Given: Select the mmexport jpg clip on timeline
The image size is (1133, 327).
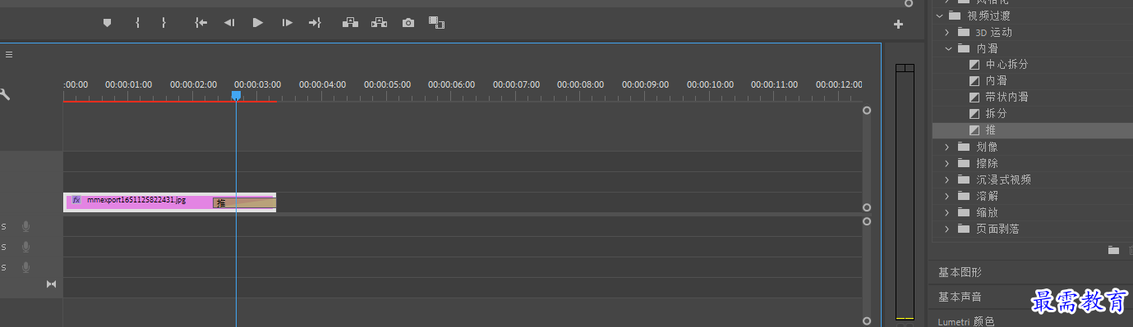Looking at the screenshot, I should click(x=140, y=202).
